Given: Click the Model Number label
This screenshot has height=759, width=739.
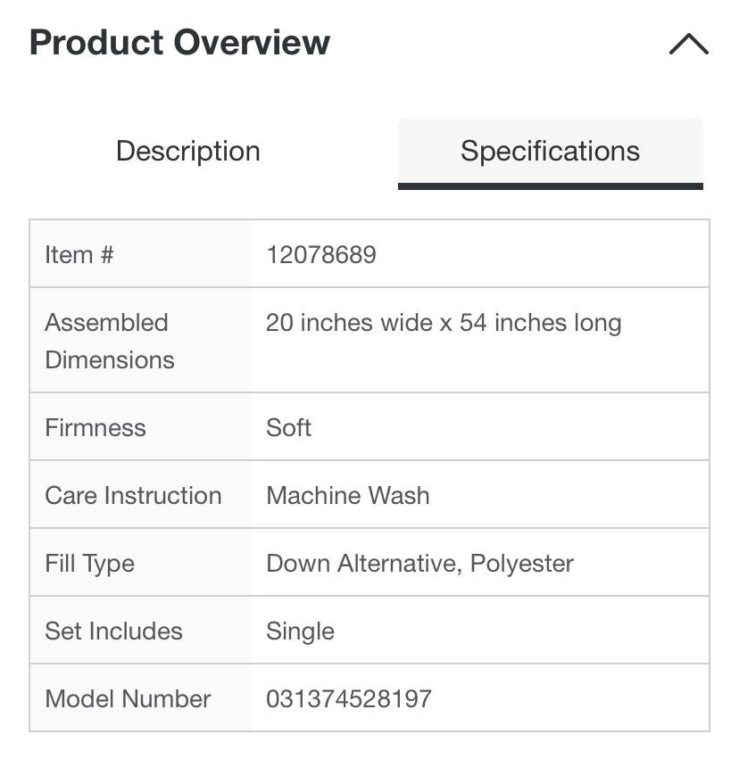Looking at the screenshot, I should coord(128,698).
